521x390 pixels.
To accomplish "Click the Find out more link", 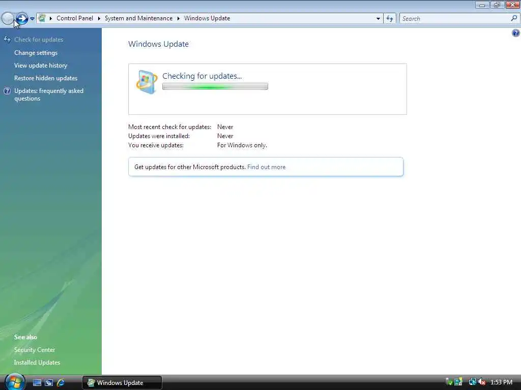I will (266, 167).
